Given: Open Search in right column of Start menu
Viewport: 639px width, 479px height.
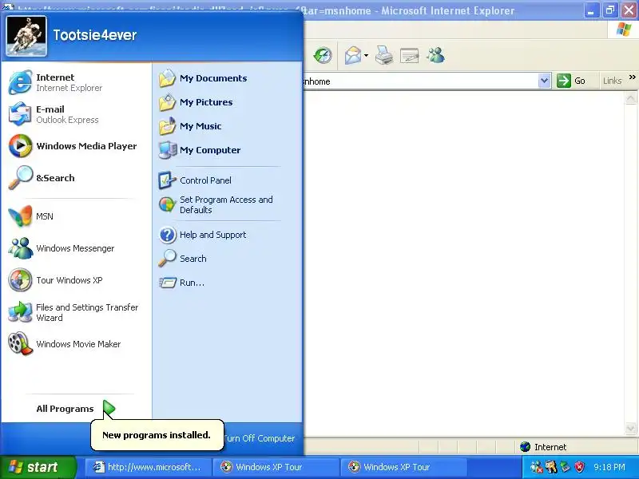Looking at the screenshot, I should click(226, 259).
